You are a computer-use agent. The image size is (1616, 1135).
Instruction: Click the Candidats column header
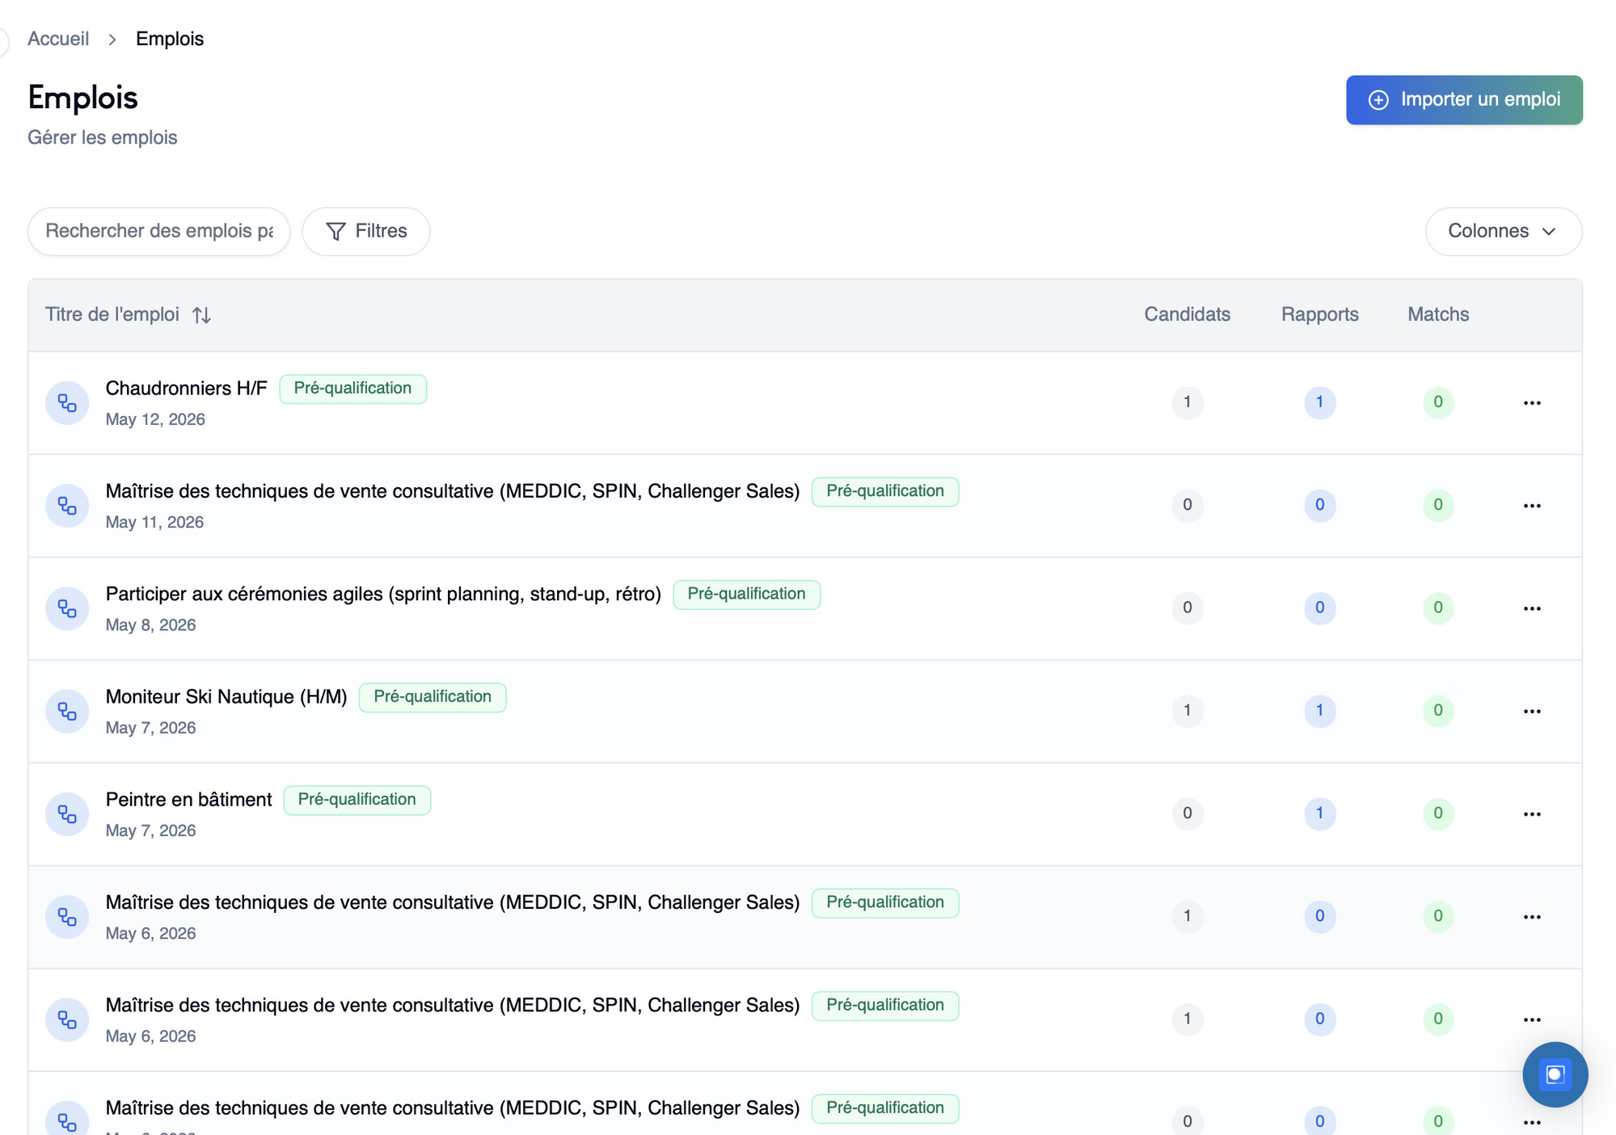tap(1187, 314)
